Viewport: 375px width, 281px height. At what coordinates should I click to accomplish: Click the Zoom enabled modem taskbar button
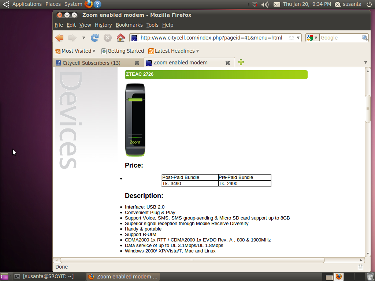[x=123, y=277]
